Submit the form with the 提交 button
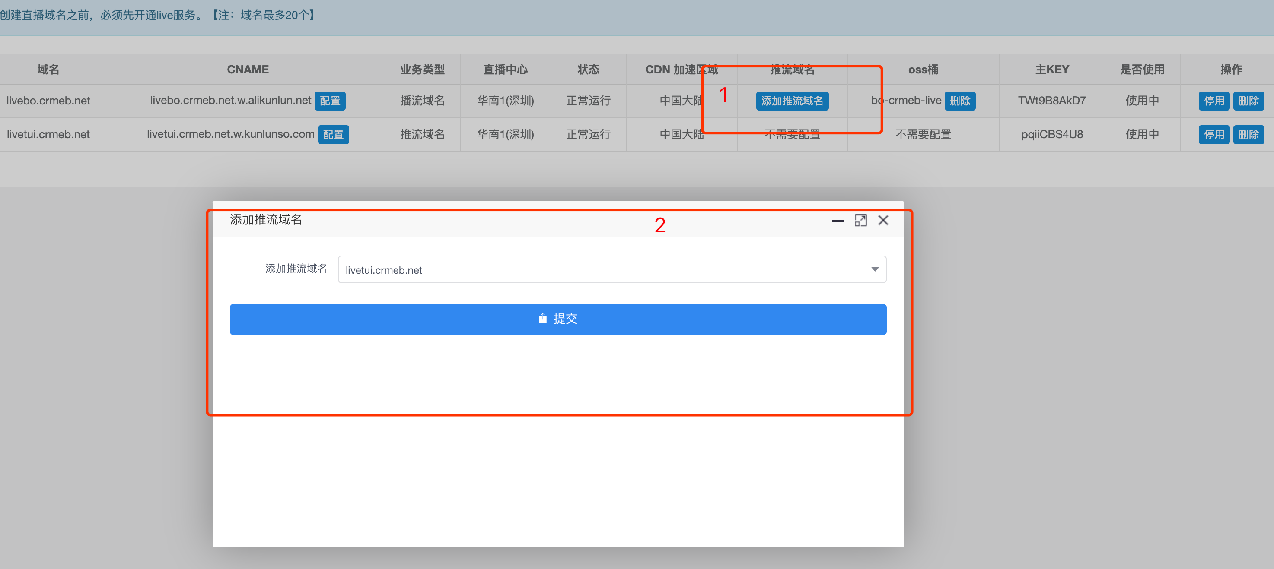The image size is (1274, 569). [x=558, y=319]
